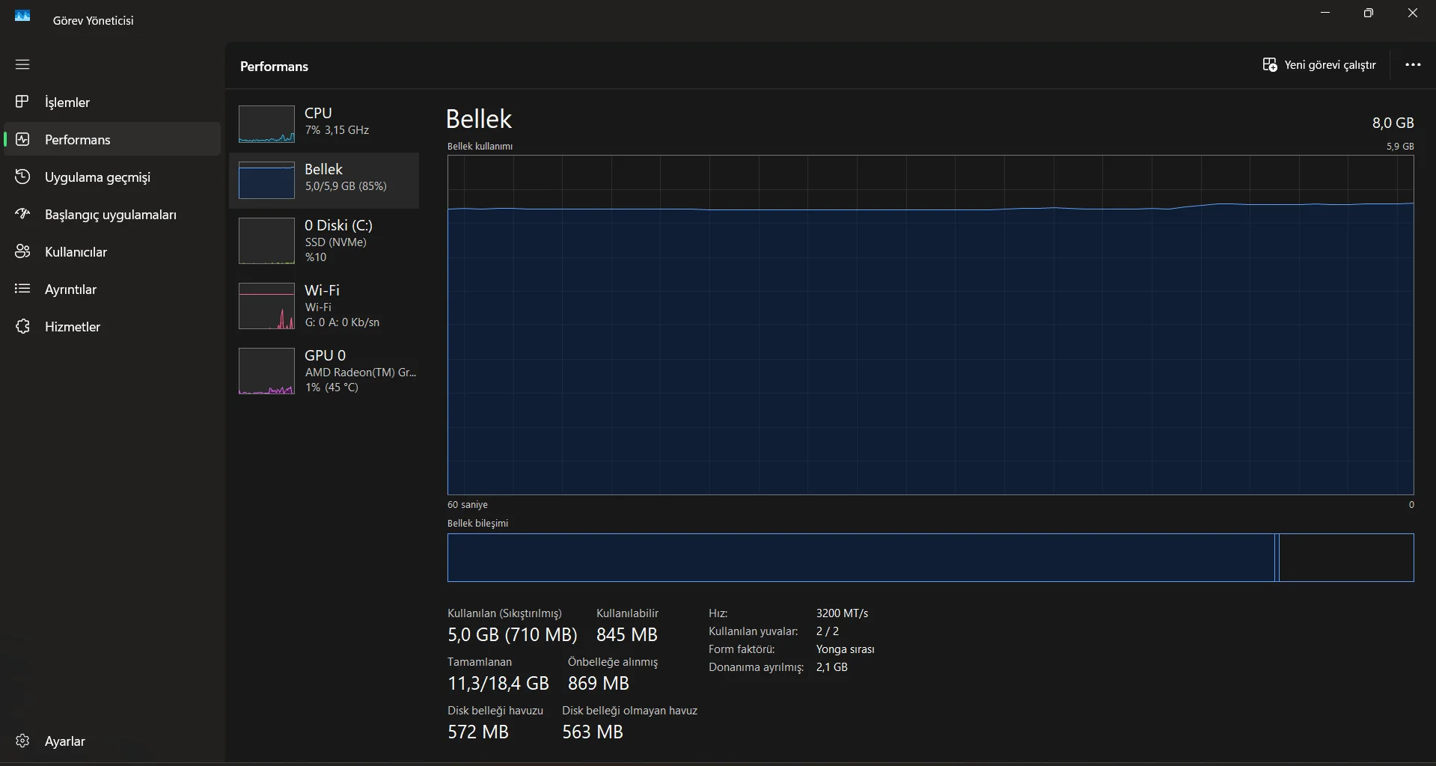Viewport: 1436px width, 766px height.
Task: Open Uygulama geçmişi history icon
Action: click(22, 177)
